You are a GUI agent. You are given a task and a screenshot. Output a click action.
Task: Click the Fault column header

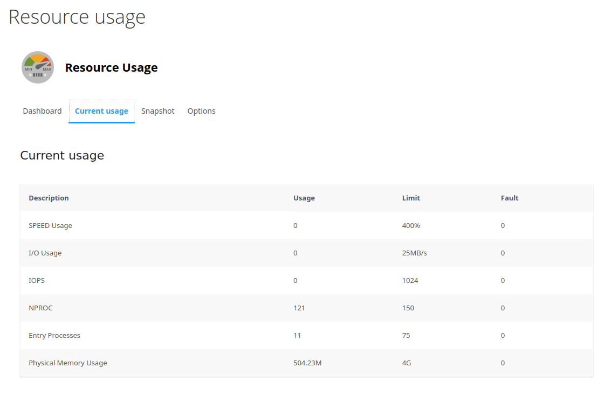510,198
